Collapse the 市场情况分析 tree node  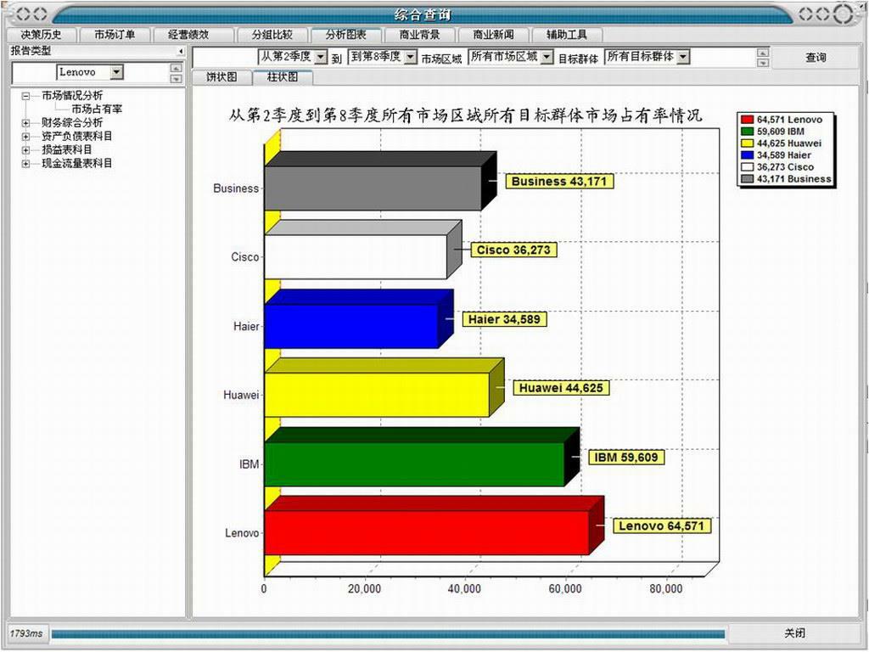pos(25,96)
